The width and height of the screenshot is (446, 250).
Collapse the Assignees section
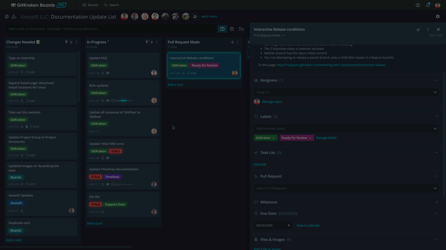[437, 81]
